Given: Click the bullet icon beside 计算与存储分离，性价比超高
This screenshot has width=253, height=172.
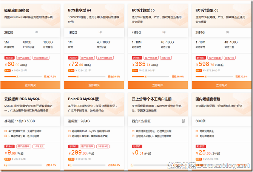Looking at the screenshot, I should [6, 136].
